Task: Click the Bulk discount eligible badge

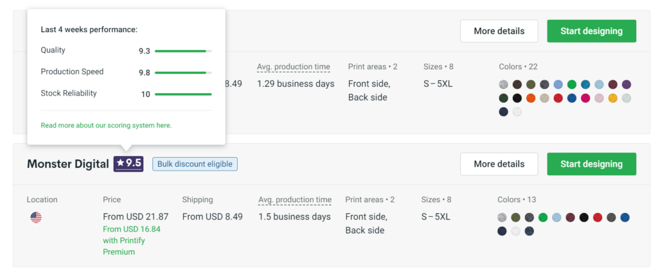Action: pyautogui.click(x=195, y=164)
